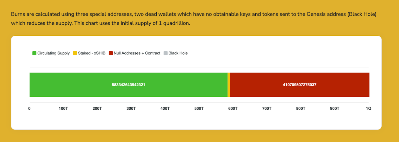The width and height of the screenshot is (399, 142).
Task: Toggle the Circulating Supply legend label
Action: [x=54, y=53]
